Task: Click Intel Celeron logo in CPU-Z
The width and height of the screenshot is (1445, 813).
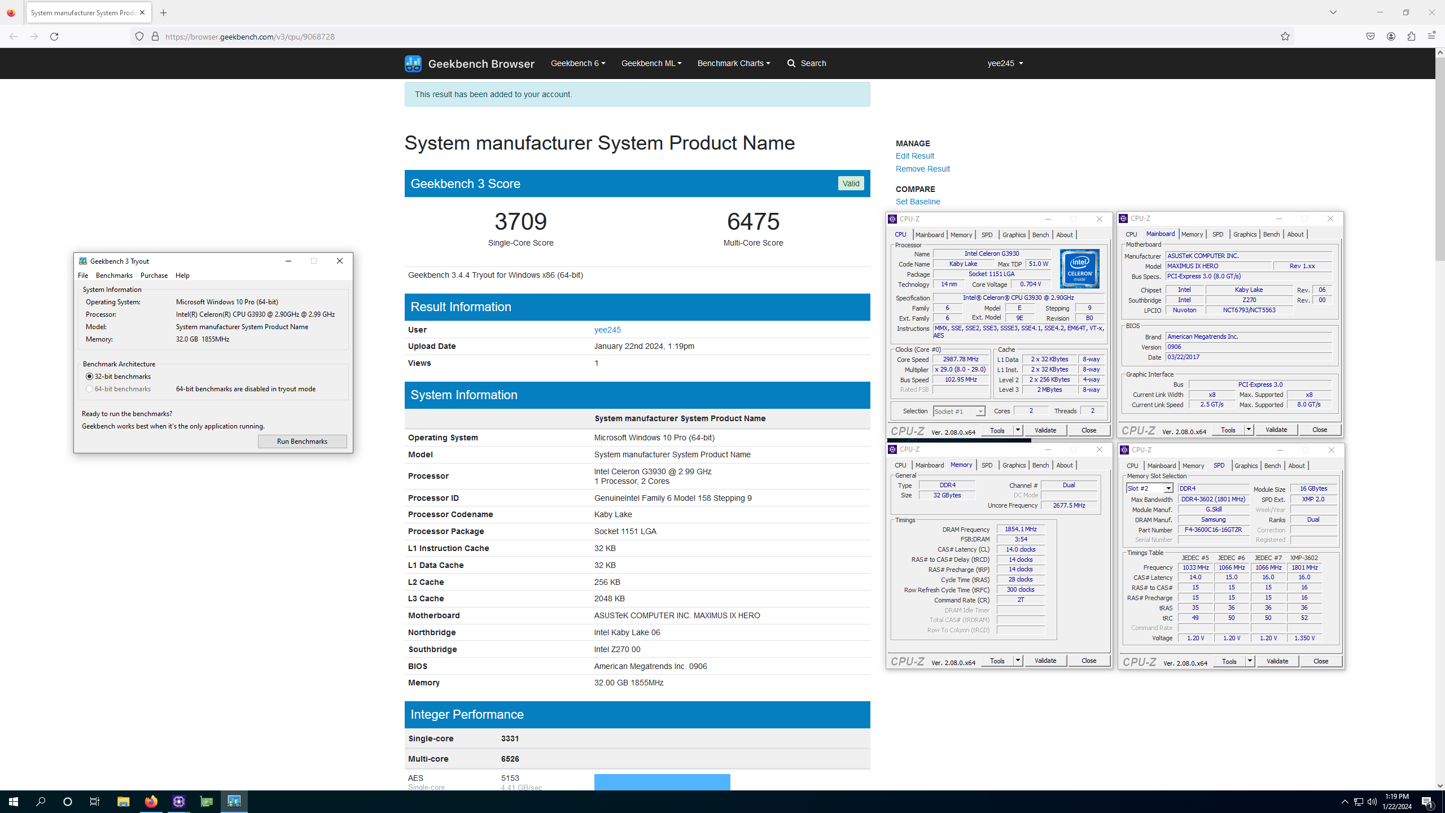Action: click(1080, 269)
